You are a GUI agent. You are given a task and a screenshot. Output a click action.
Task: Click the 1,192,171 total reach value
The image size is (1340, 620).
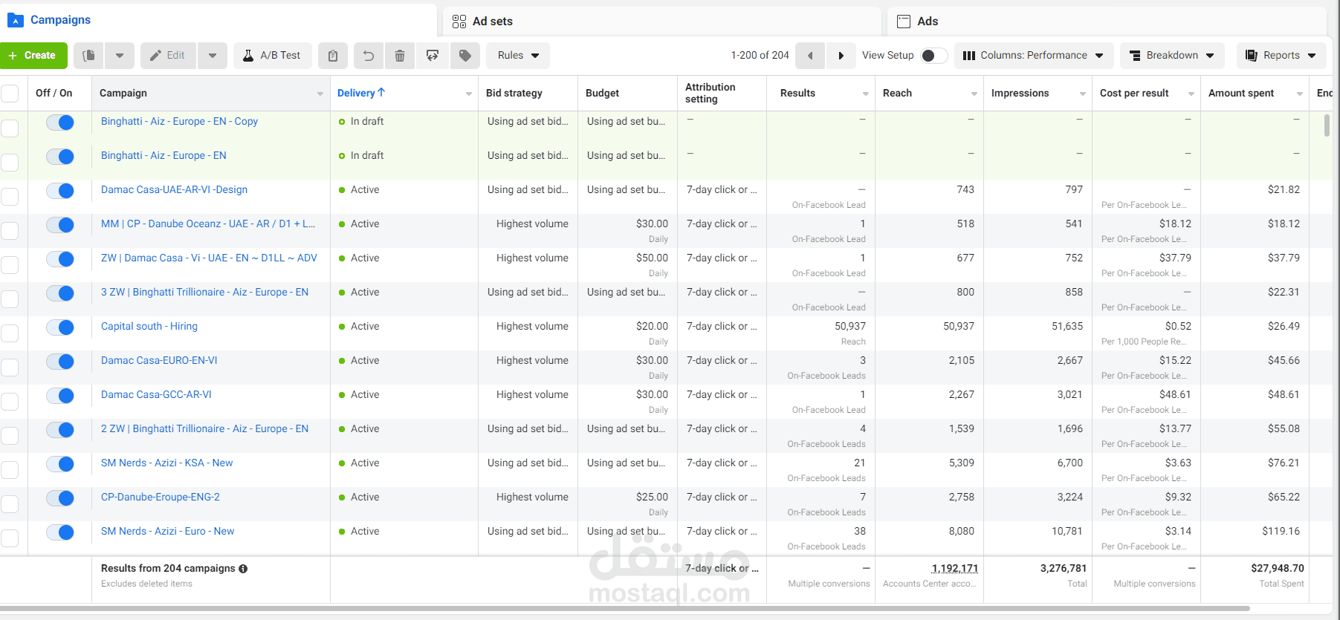click(955, 568)
